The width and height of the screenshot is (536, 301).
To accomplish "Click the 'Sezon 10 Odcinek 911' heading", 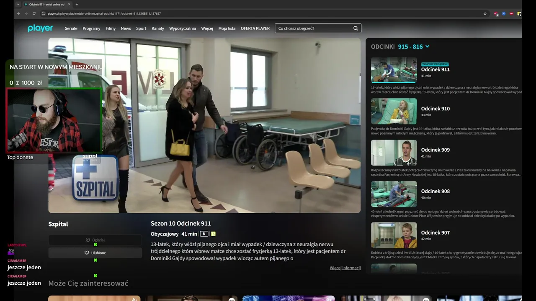I will 181,224.
